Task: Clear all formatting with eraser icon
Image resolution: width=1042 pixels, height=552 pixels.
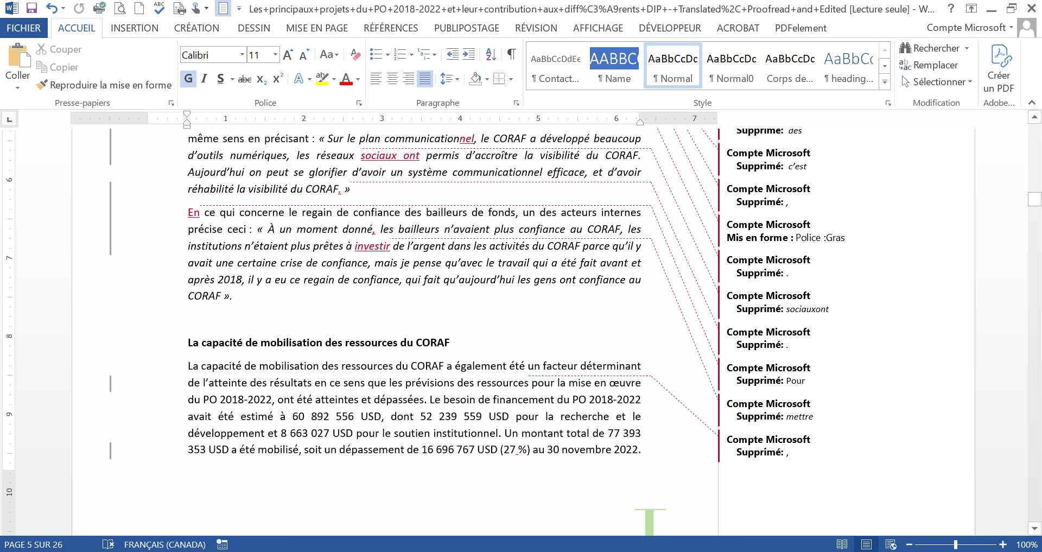Action: click(355, 54)
